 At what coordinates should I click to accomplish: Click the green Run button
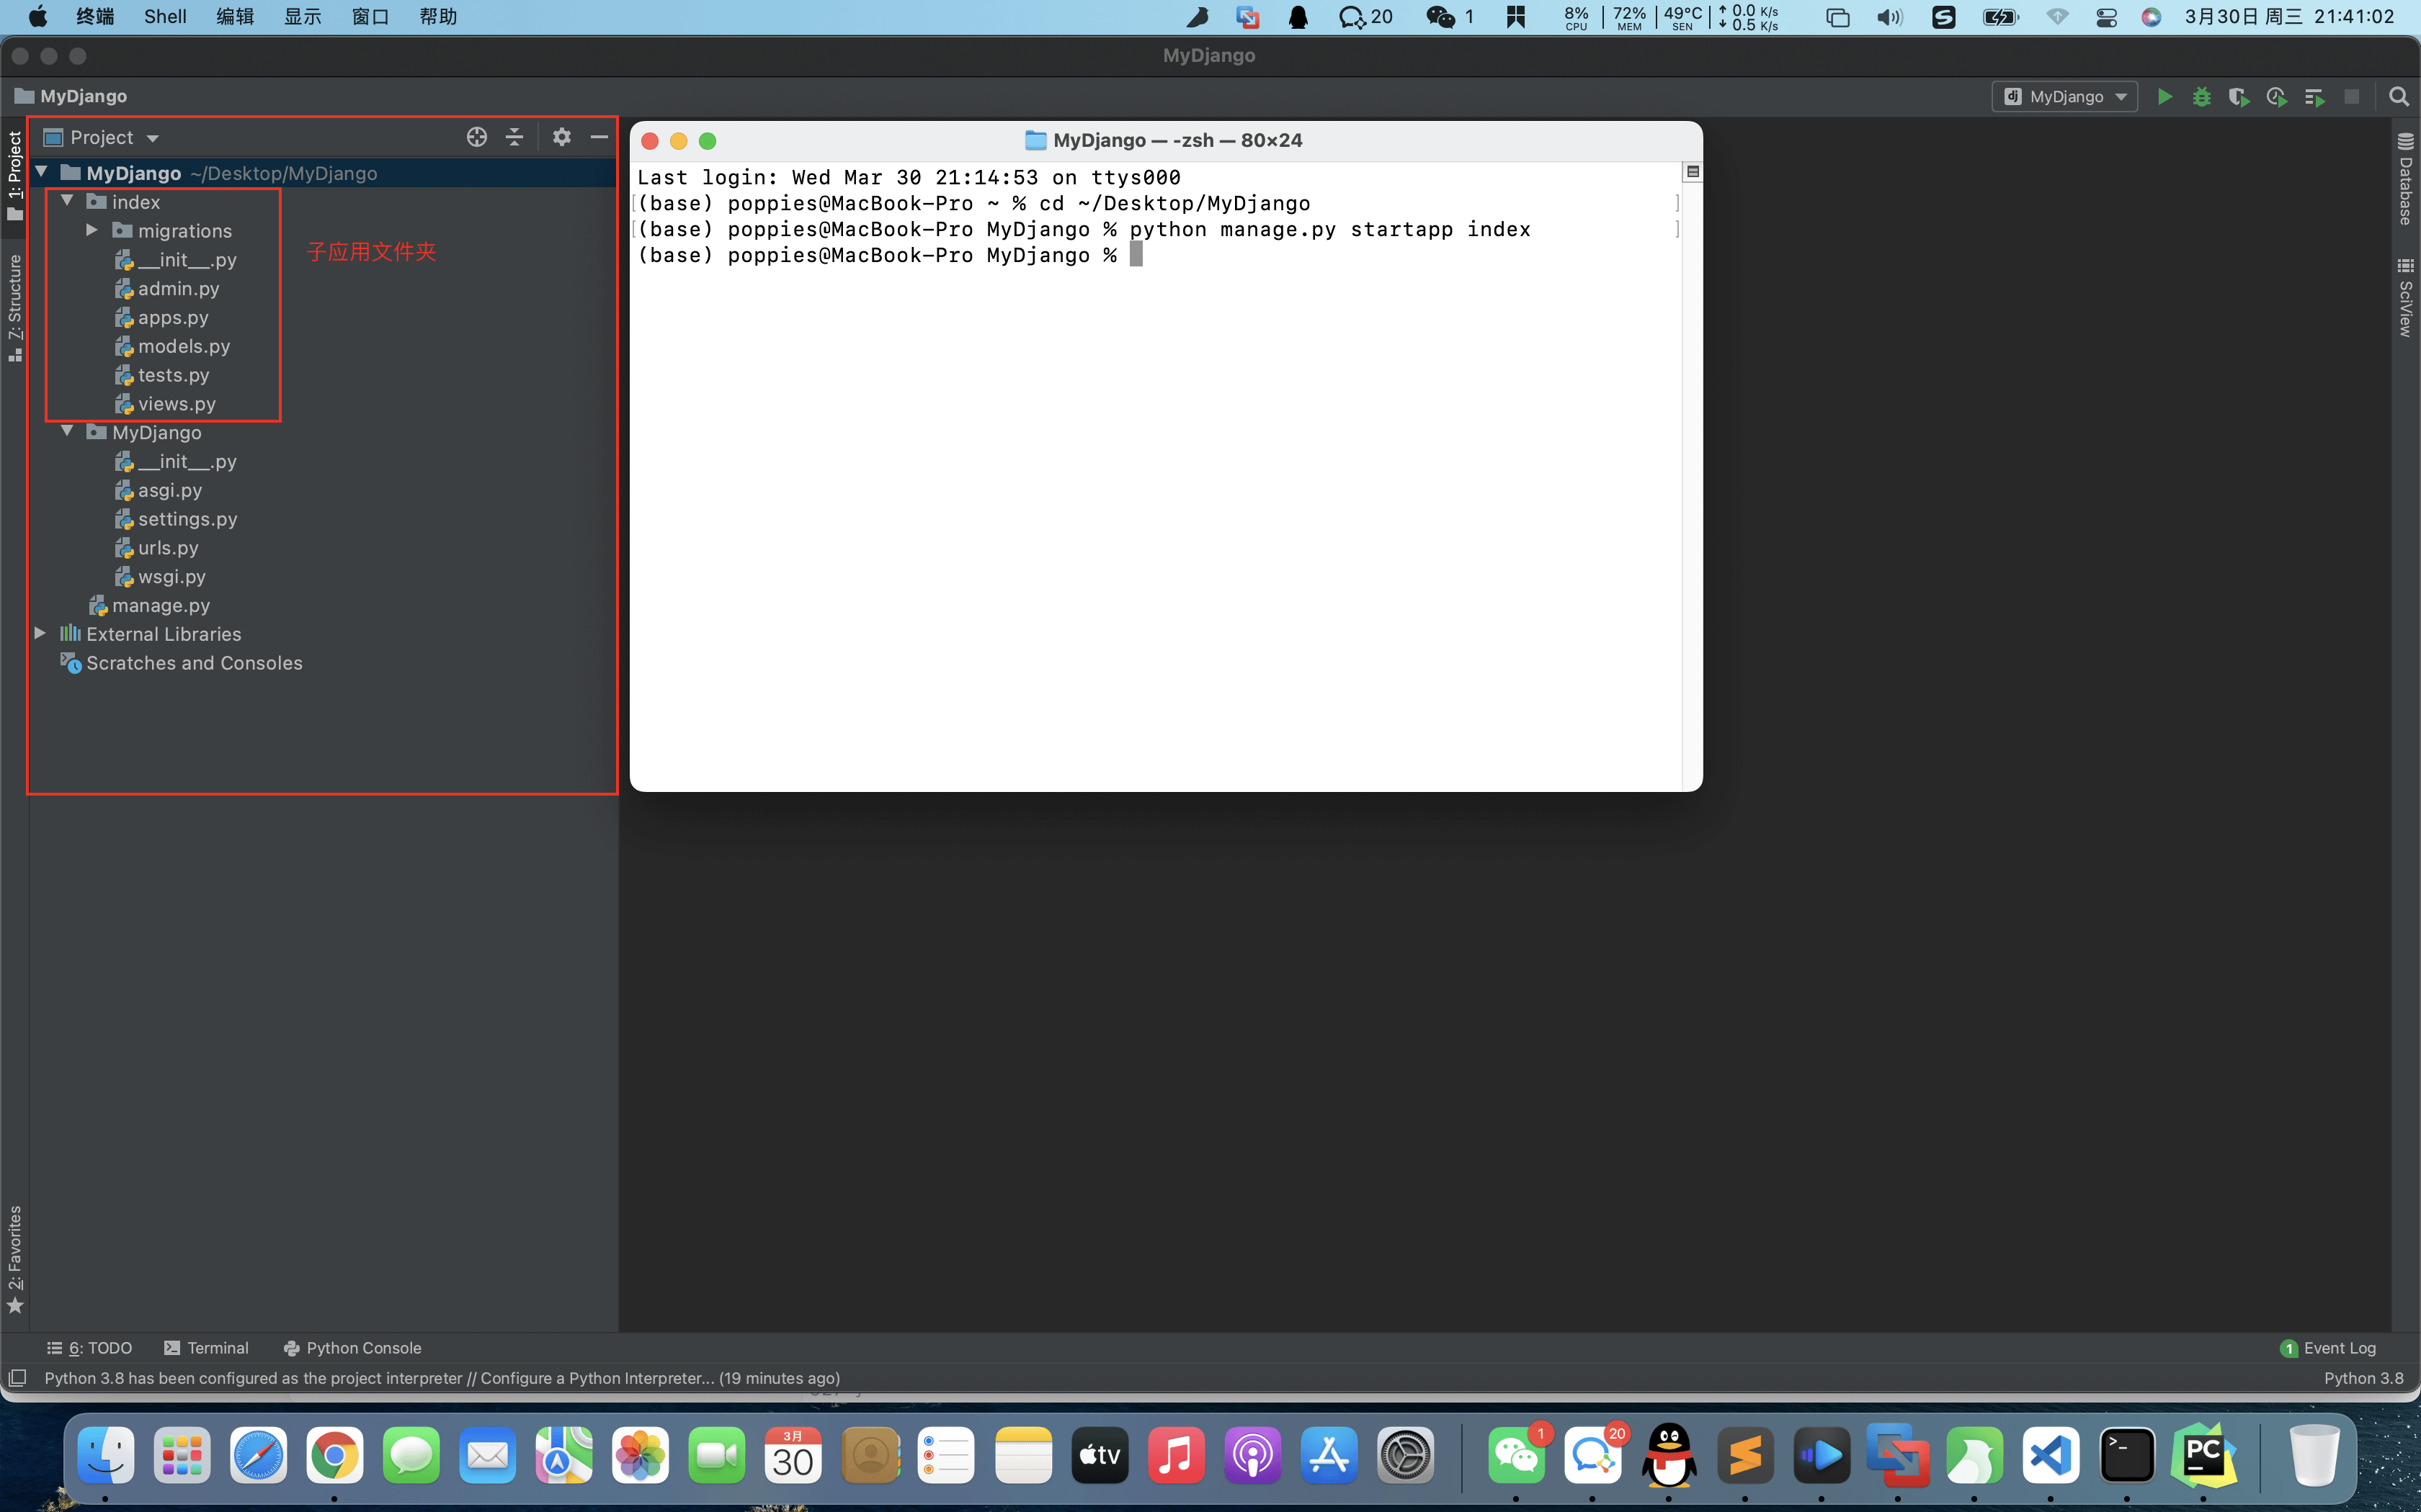pos(2164,97)
